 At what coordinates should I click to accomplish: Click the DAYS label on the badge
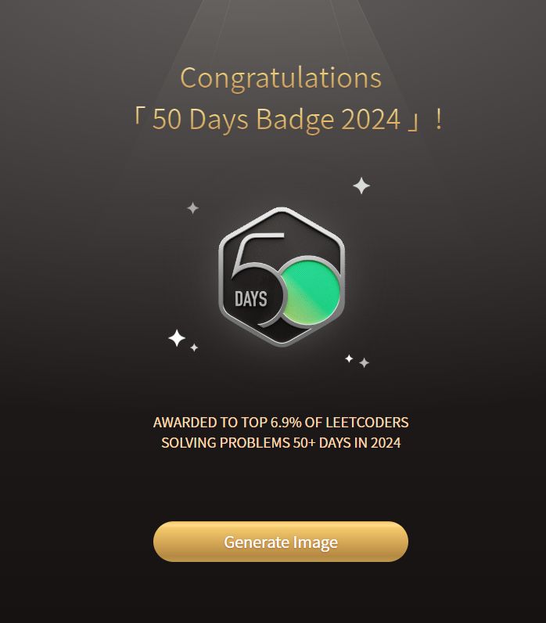tap(250, 299)
